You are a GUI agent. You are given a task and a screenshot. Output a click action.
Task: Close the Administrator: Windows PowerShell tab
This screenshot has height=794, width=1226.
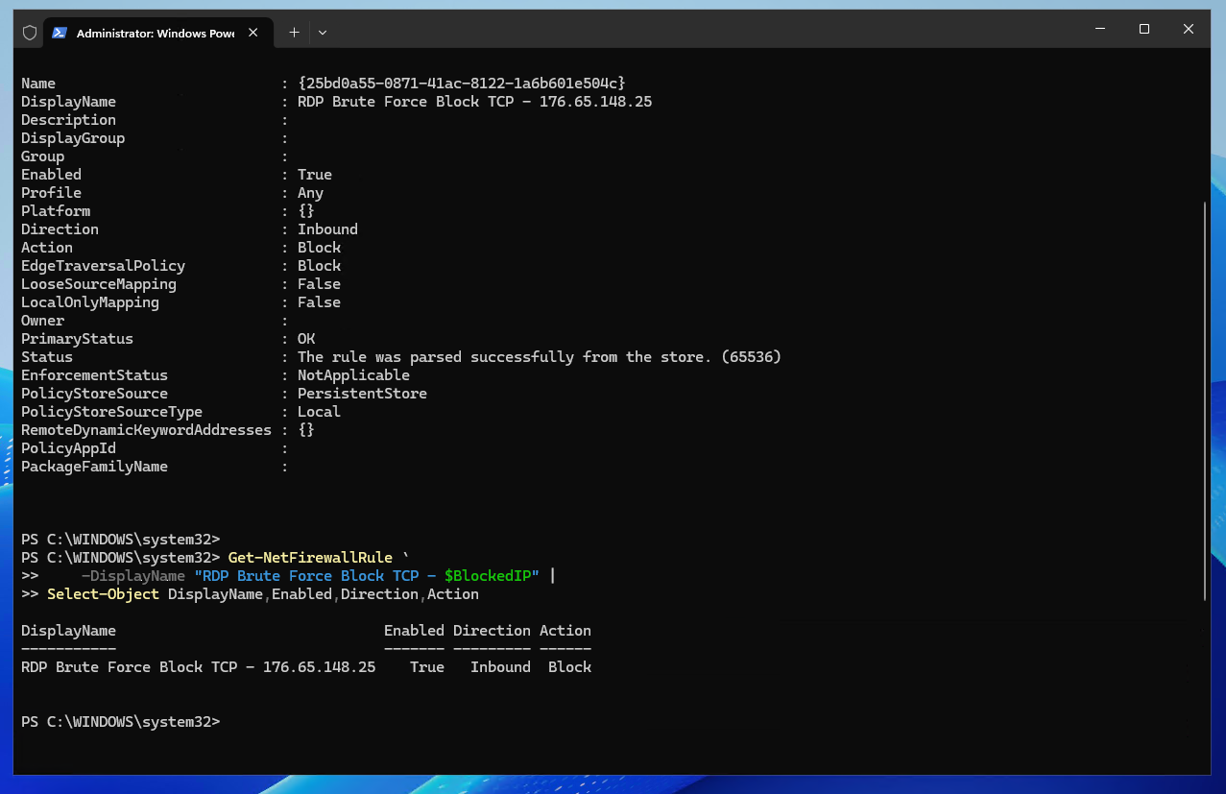(x=253, y=33)
